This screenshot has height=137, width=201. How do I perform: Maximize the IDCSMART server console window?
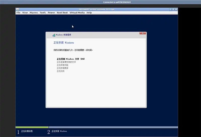click(173, 9)
